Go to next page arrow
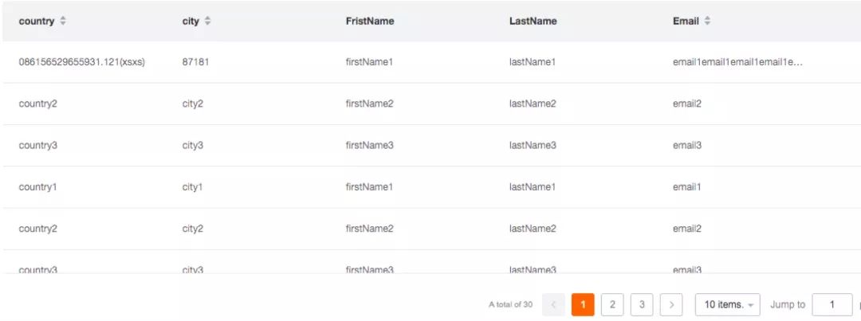861x321 pixels. tap(671, 304)
